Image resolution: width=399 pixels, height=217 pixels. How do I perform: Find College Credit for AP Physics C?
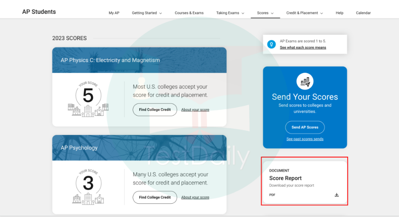coord(155,110)
